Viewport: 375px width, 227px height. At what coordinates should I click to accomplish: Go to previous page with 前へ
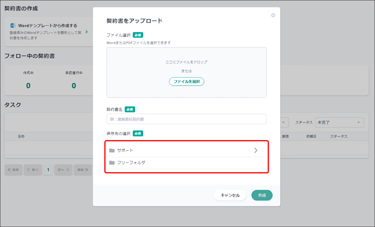[x=33, y=170]
